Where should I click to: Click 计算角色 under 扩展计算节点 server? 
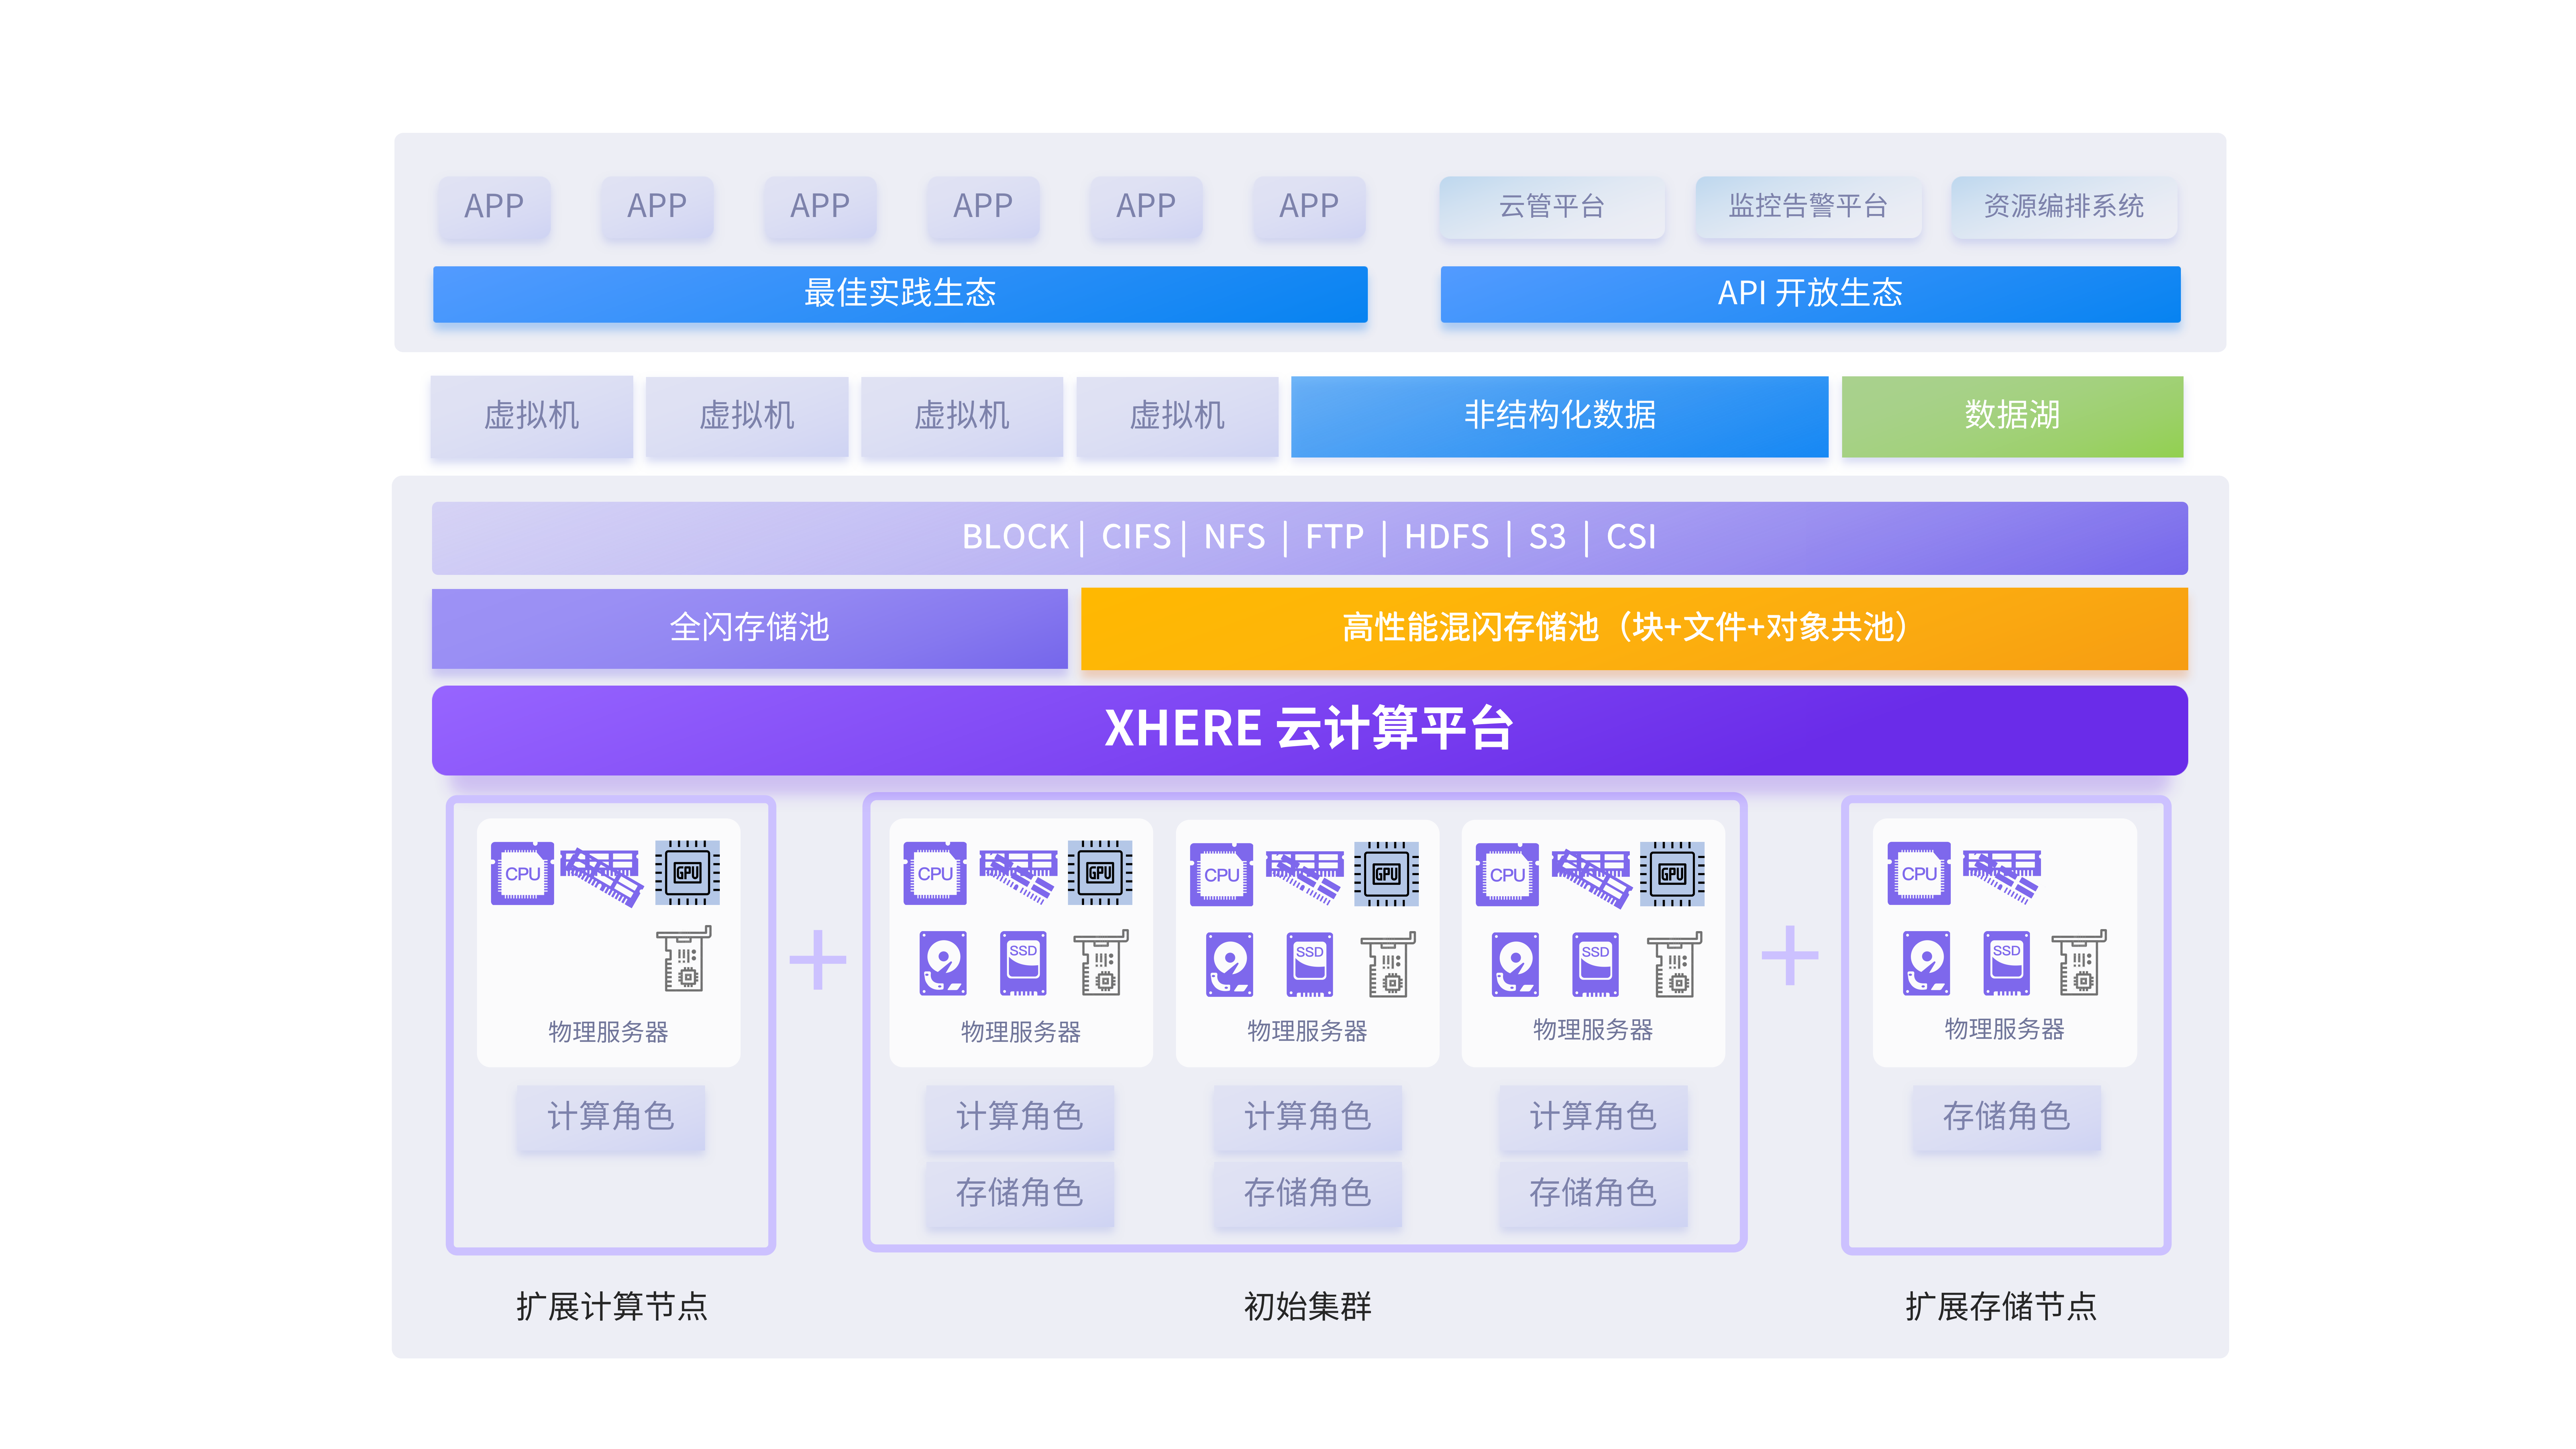click(x=611, y=1118)
